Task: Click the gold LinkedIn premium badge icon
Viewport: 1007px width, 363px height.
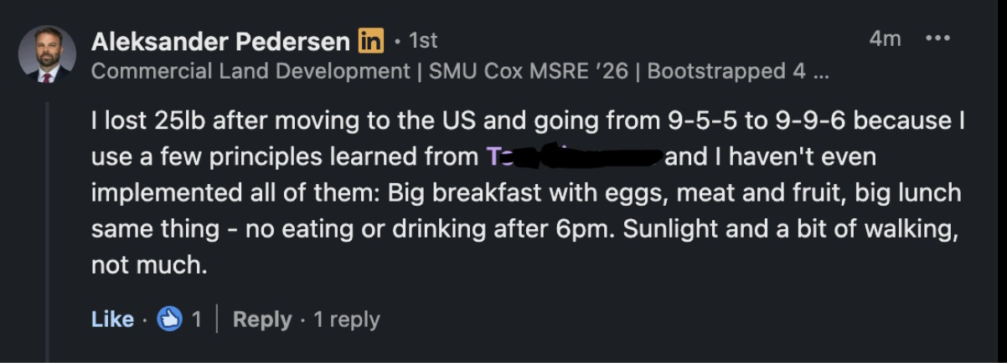Action: tap(370, 40)
